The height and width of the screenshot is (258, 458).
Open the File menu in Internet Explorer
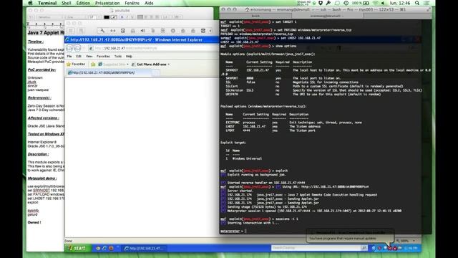click(69, 56)
